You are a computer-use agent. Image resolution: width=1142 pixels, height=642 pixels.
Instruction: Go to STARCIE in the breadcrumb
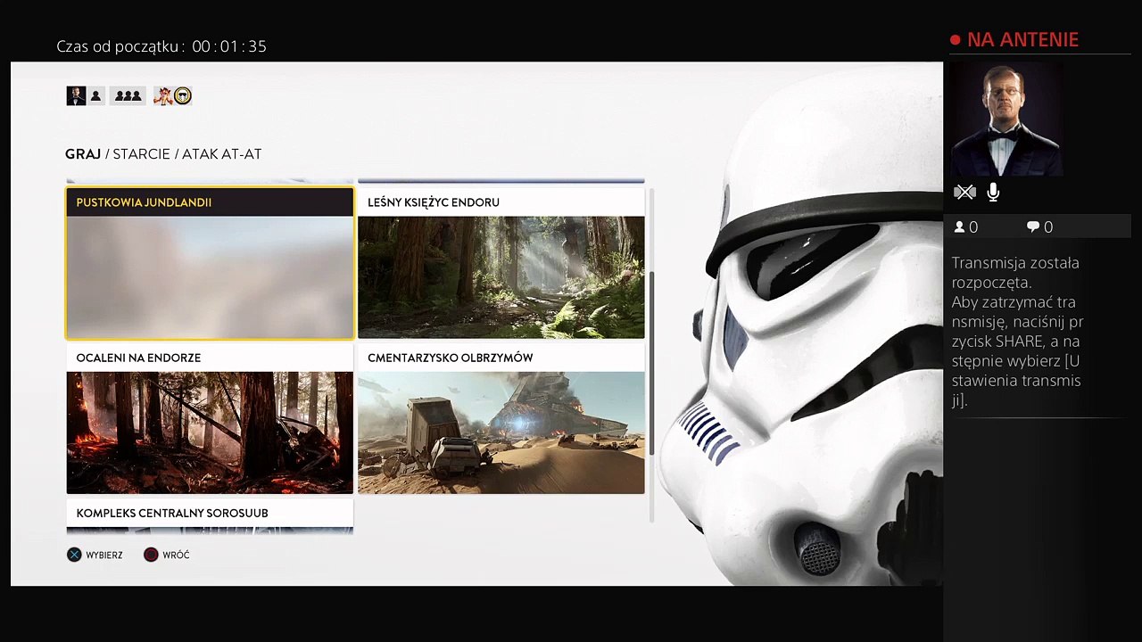141,154
